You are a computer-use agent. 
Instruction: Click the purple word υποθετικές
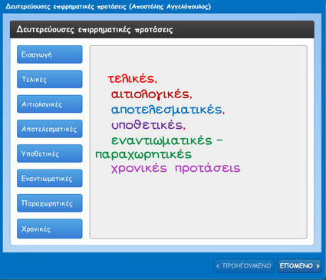tap(147, 125)
